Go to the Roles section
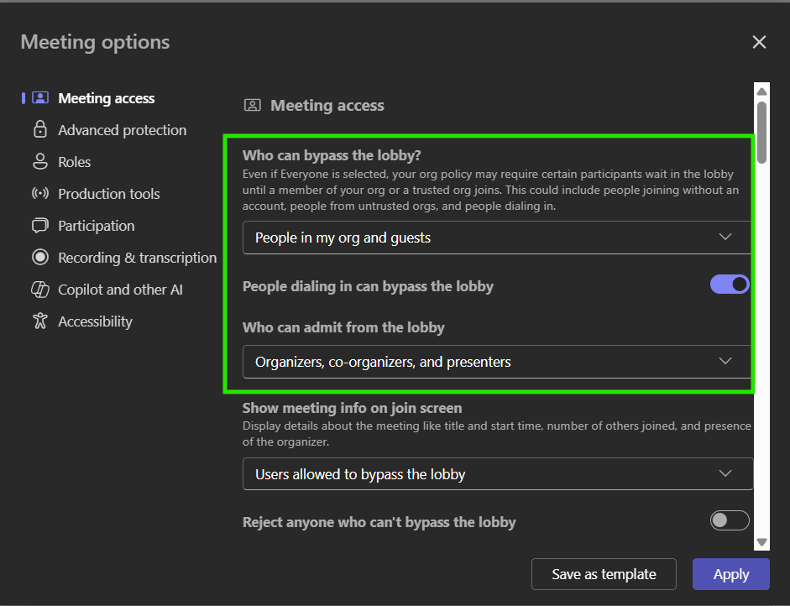Image resolution: width=790 pixels, height=606 pixels. pyautogui.click(x=75, y=162)
